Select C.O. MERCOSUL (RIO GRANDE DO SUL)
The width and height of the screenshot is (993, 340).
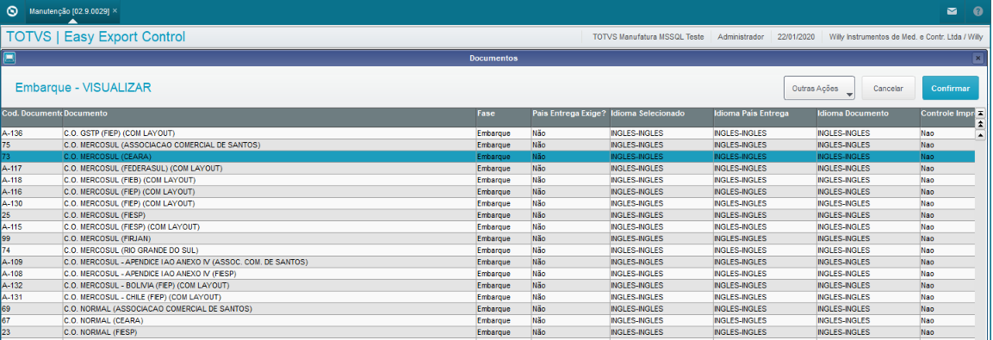click(487, 250)
